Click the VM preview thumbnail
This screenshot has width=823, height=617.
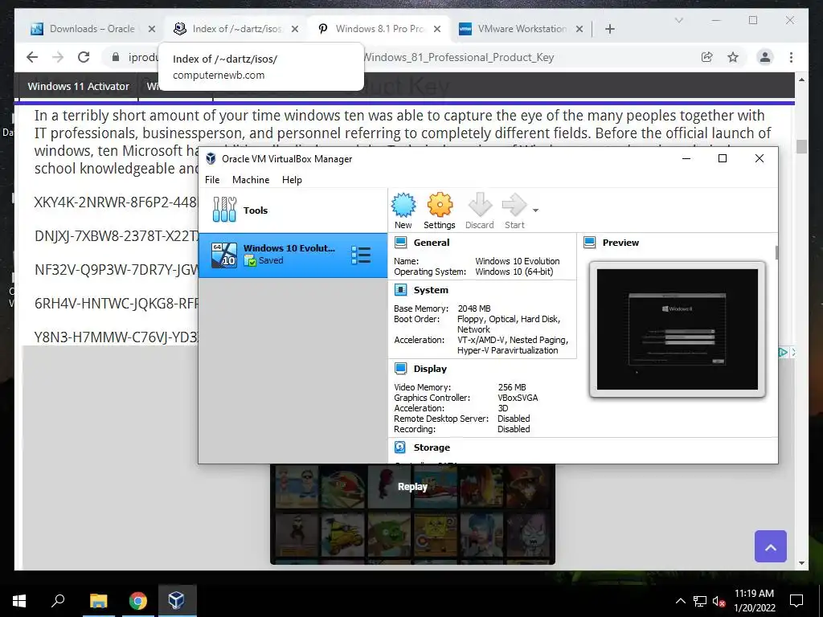(x=677, y=329)
